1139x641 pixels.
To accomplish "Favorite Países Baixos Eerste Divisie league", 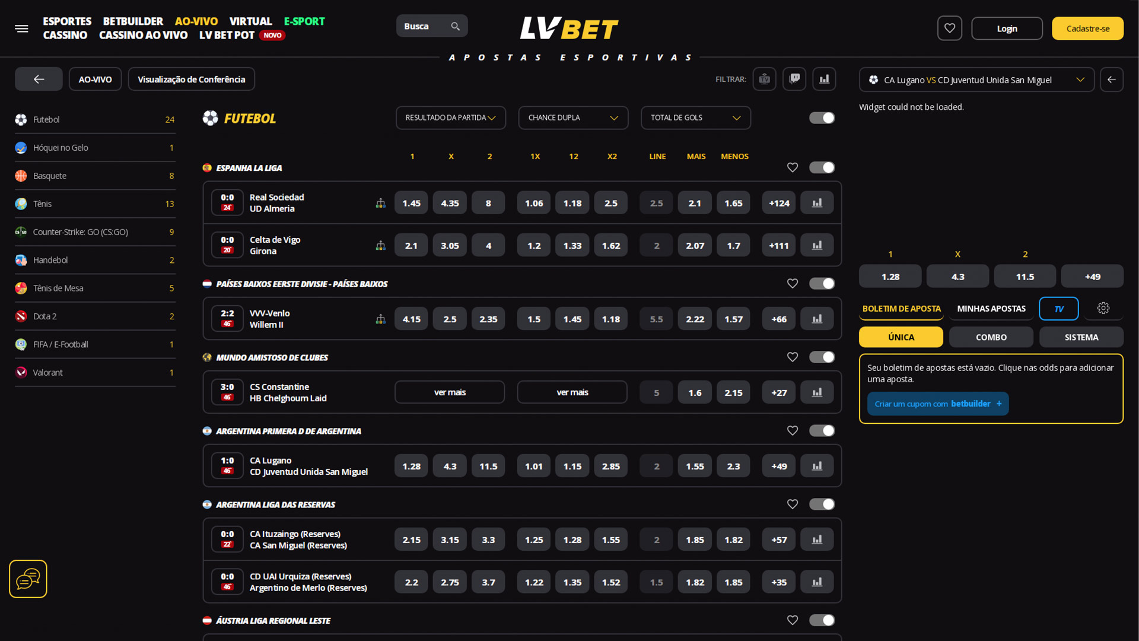I will pyautogui.click(x=792, y=283).
